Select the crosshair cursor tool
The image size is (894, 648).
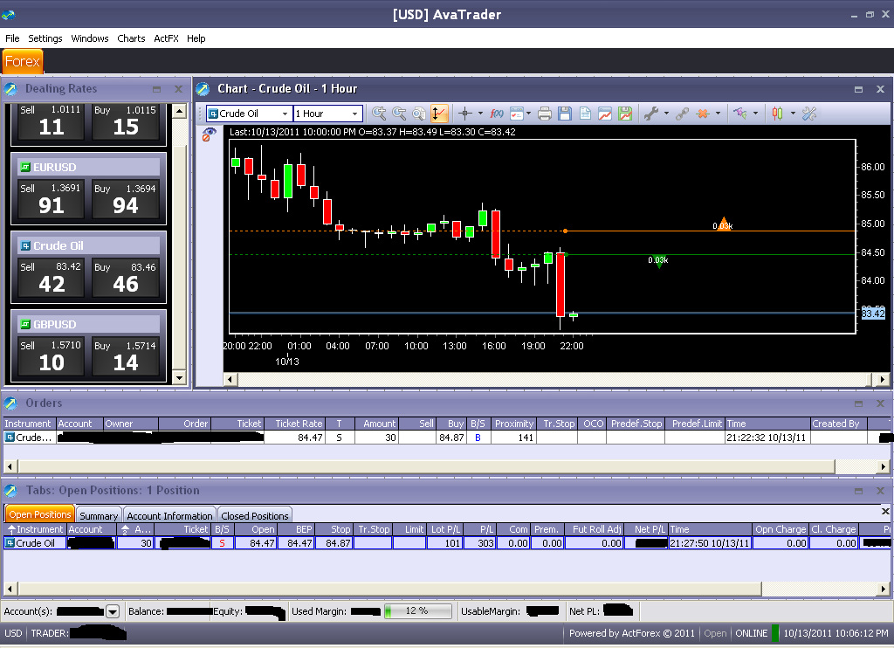[465, 114]
